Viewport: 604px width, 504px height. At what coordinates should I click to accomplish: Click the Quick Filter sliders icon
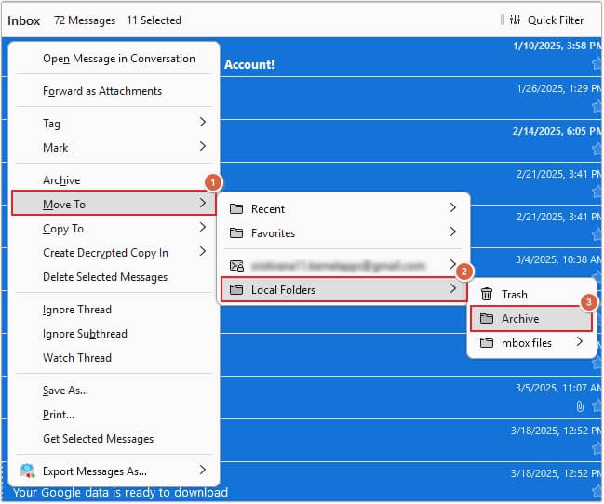point(515,20)
